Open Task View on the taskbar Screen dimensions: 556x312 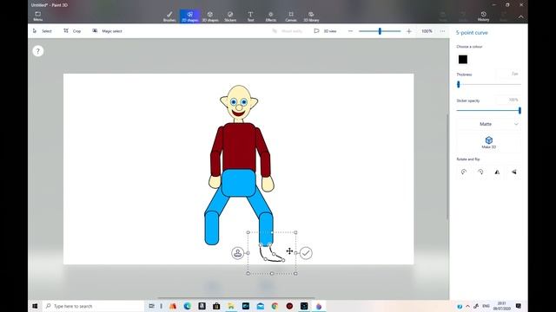click(x=151, y=306)
